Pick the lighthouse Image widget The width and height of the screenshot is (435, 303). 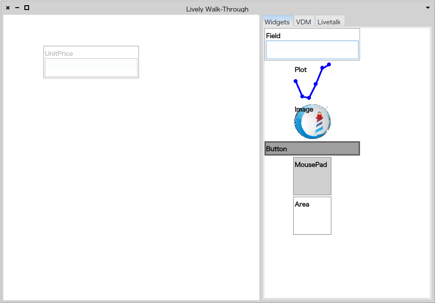[312, 121]
